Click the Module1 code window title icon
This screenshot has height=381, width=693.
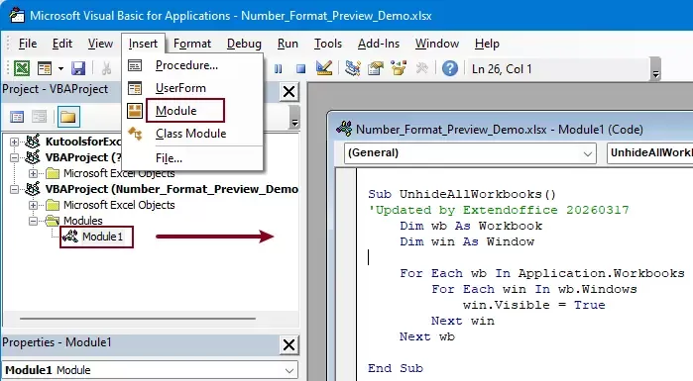coord(344,129)
